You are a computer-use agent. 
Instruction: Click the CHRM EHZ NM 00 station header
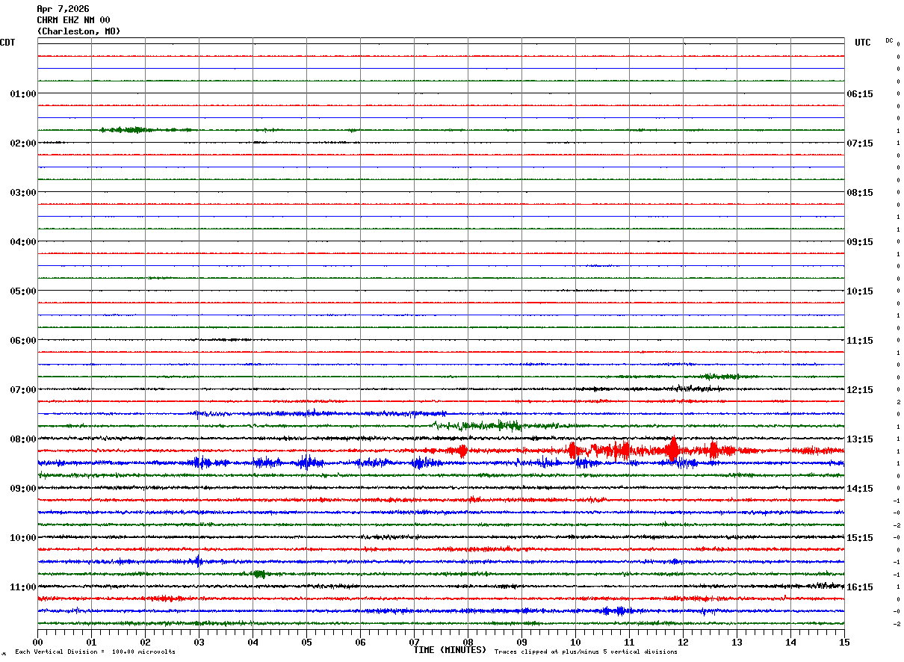(73, 20)
